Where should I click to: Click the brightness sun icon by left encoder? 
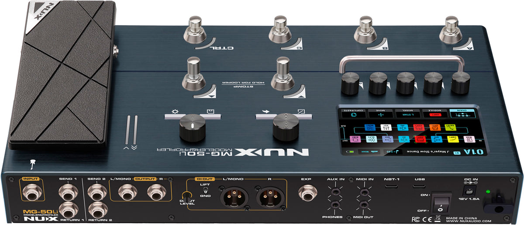coord(174,112)
